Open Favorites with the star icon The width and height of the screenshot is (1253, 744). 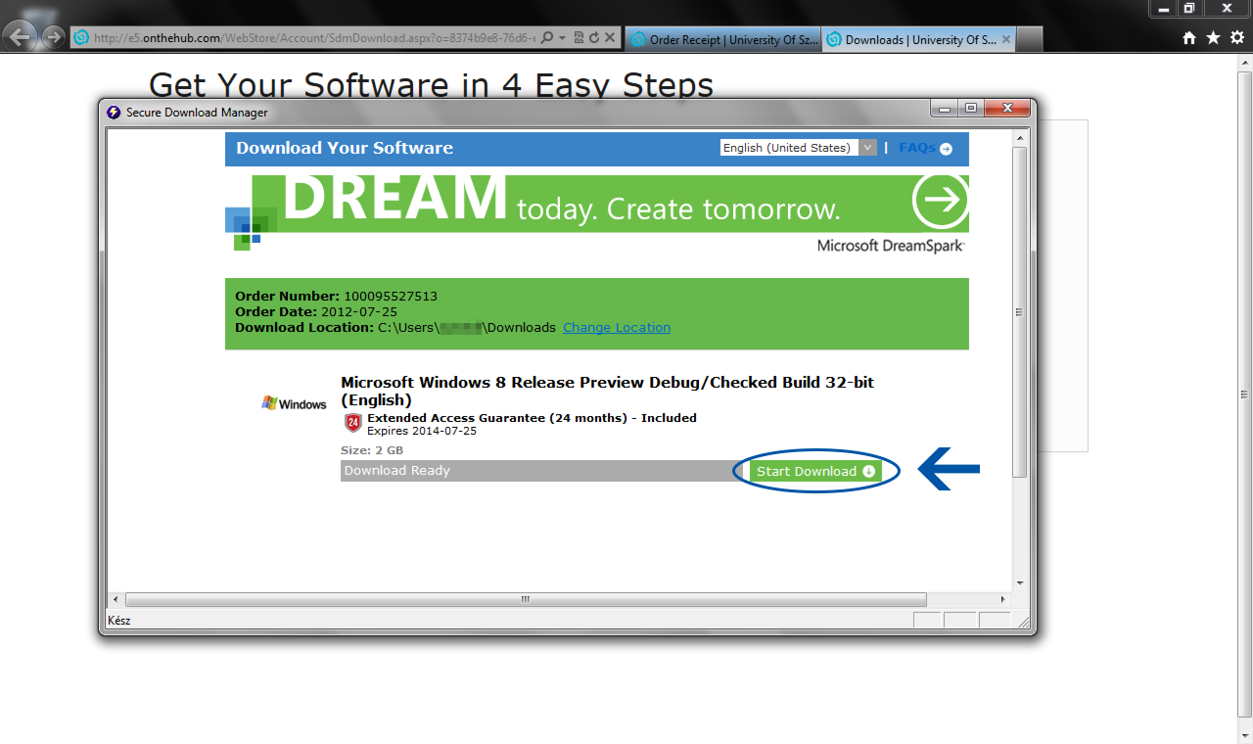pyautogui.click(x=1213, y=38)
